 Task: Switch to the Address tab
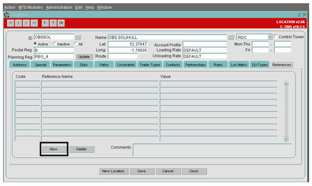(20, 65)
